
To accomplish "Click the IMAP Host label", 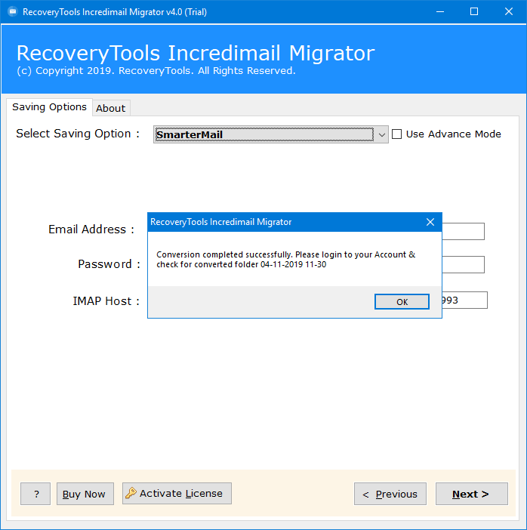I will (106, 300).
